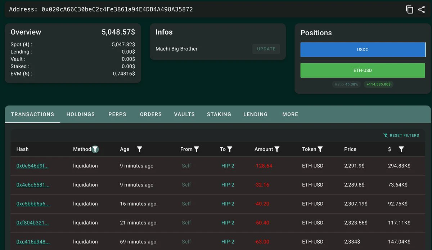
Task: Open the Method column filter icon
Action: pos(95,149)
